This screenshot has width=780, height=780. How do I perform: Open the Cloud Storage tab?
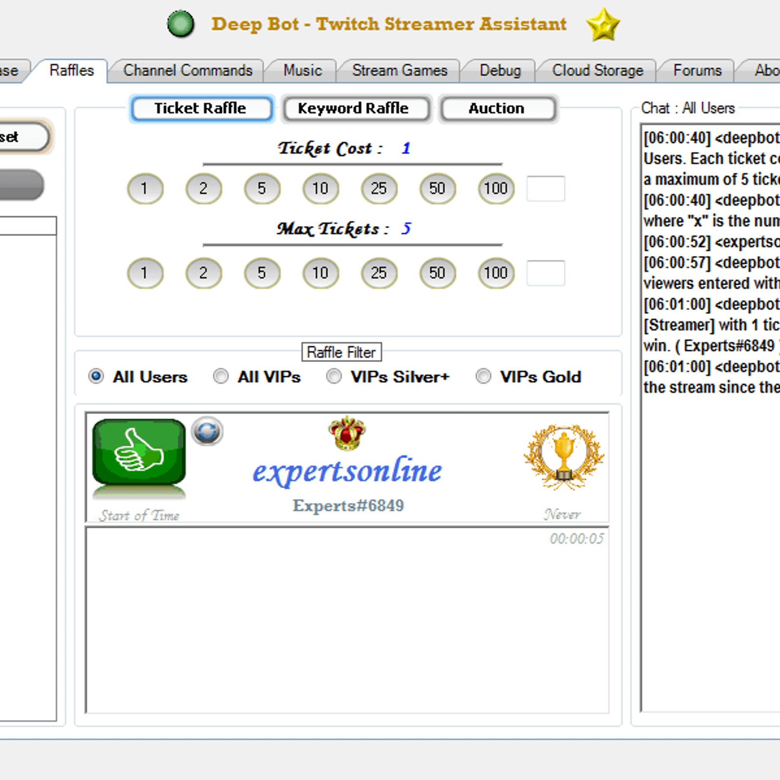point(598,71)
